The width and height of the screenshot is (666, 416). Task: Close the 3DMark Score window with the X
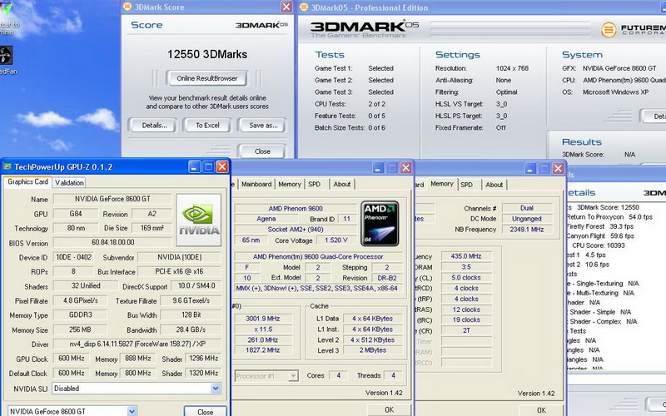pyautogui.click(x=286, y=7)
